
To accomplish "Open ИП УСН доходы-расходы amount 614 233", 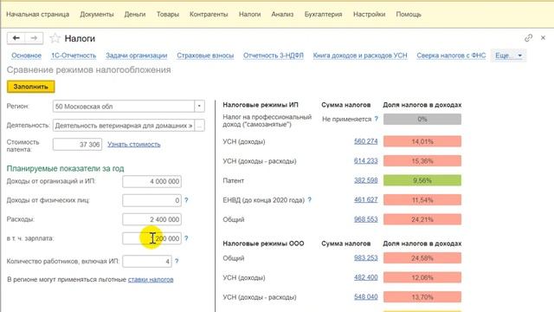I will (x=365, y=161).
